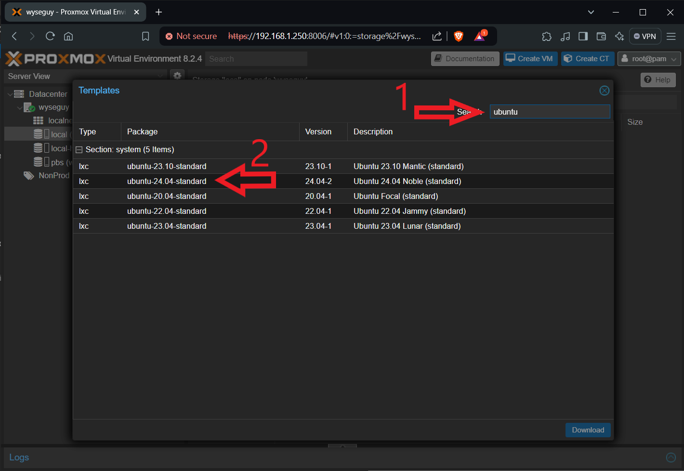Viewport: 684px width, 471px height.
Task: Sort by the Type column header
Action: (97, 131)
